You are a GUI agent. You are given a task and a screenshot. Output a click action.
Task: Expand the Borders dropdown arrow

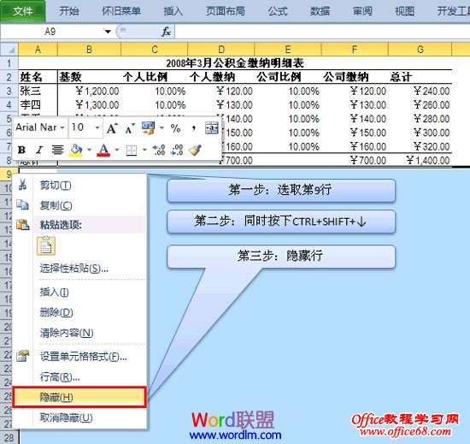(x=144, y=150)
